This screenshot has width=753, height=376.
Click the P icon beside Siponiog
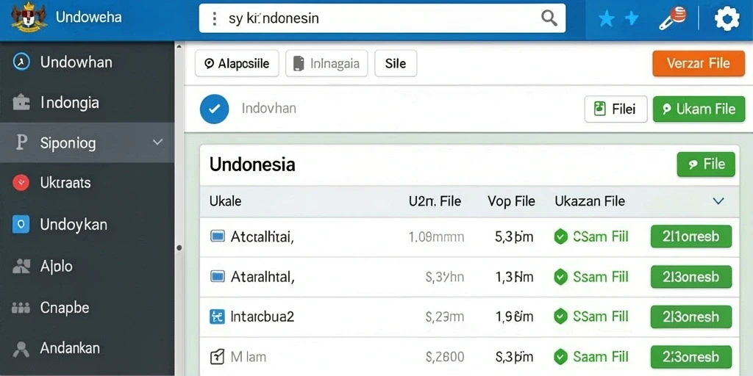[21, 142]
